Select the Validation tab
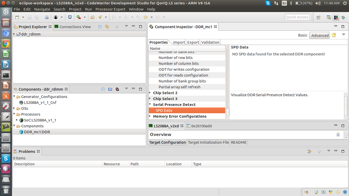Screen dimensions: 349x196 [x=210, y=42]
